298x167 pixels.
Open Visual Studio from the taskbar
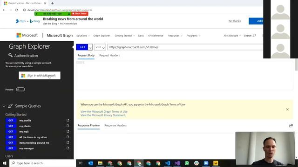pos(177,163)
